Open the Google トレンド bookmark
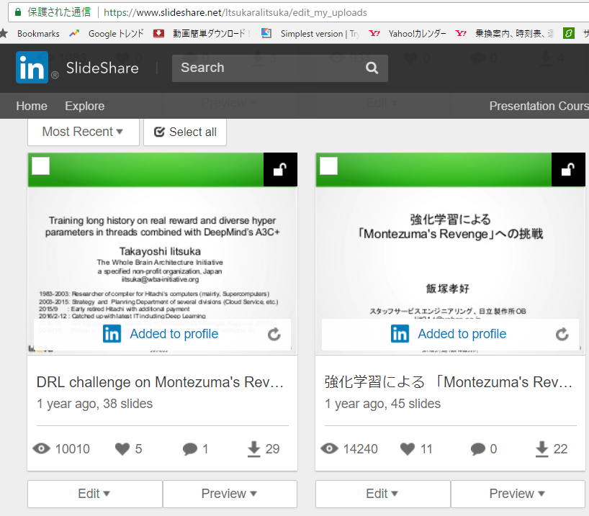This screenshot has height=516, width=589. (x=107, y=33)
